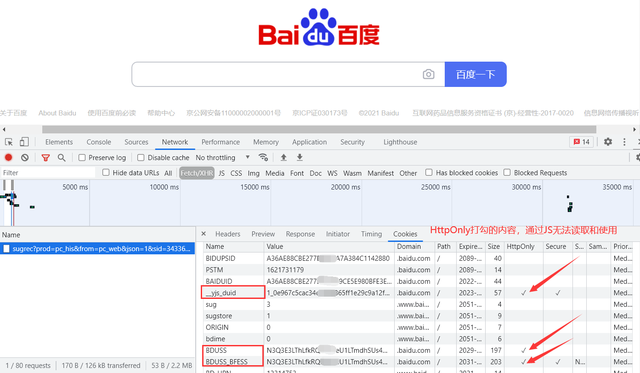Viewport: 640px width, 373px height.
Task: Click the page scrollbar's left arrow
Action: [x=4, y=129]
